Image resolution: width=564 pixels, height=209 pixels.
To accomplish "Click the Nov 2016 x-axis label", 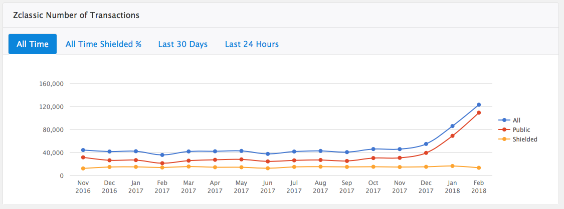I will point(83,187).
